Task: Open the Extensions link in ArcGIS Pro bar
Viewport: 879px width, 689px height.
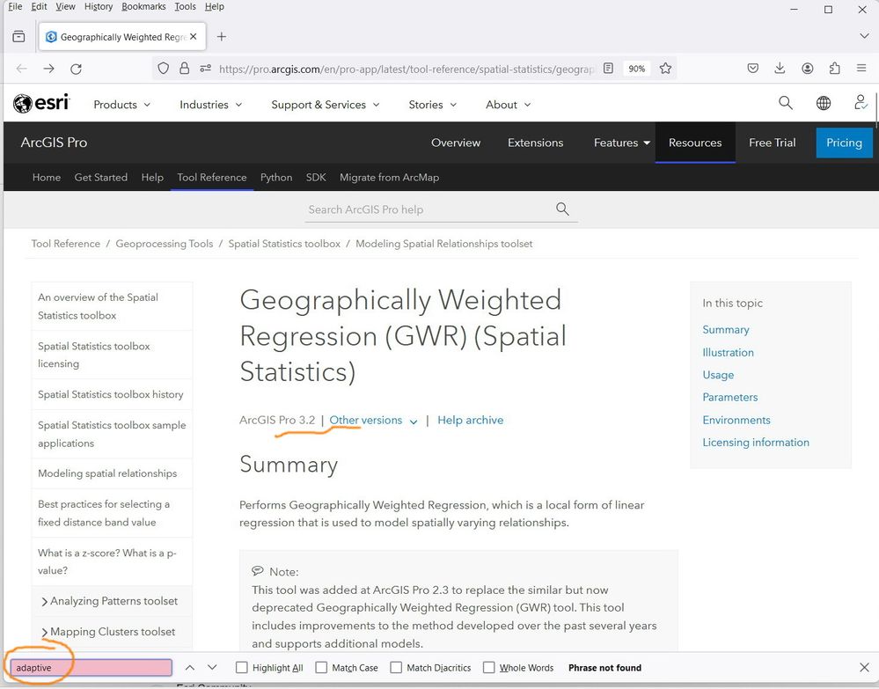Action: pyautogui.click(x=535, y=143)
